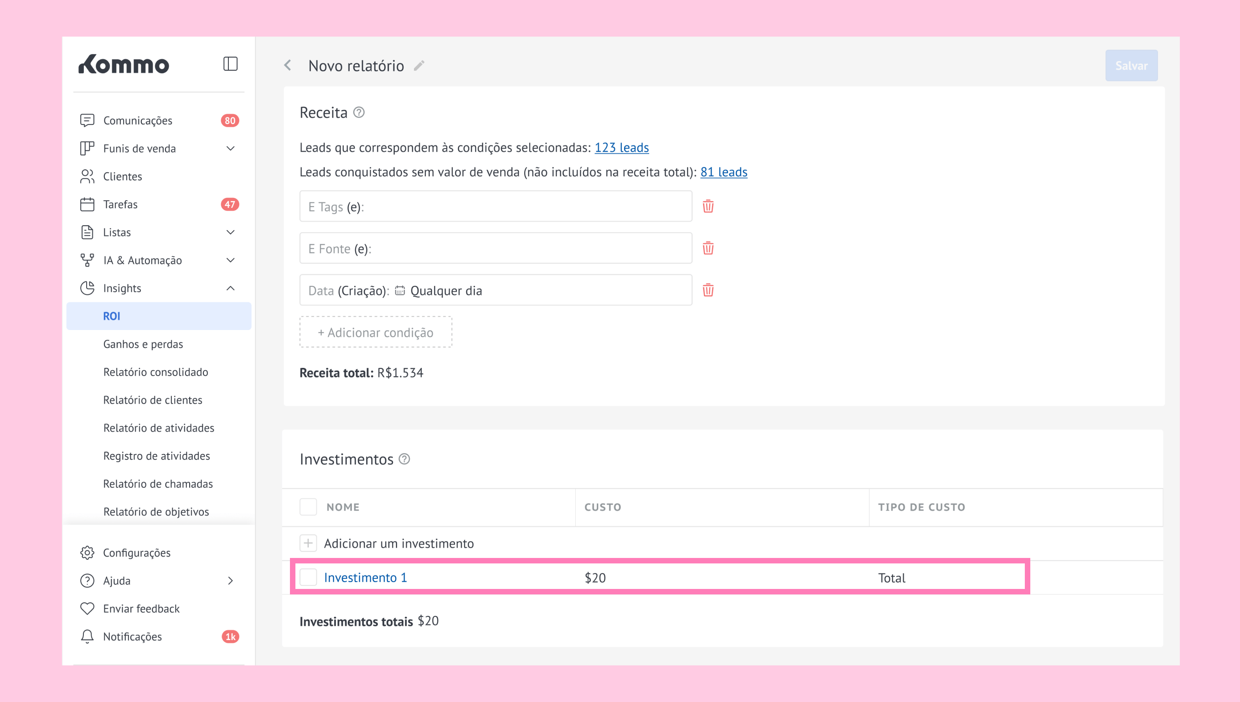Collapse the sidebar with panel icon
The width and height of the screenshot is (1240, 702).
(x=230, y=64)
